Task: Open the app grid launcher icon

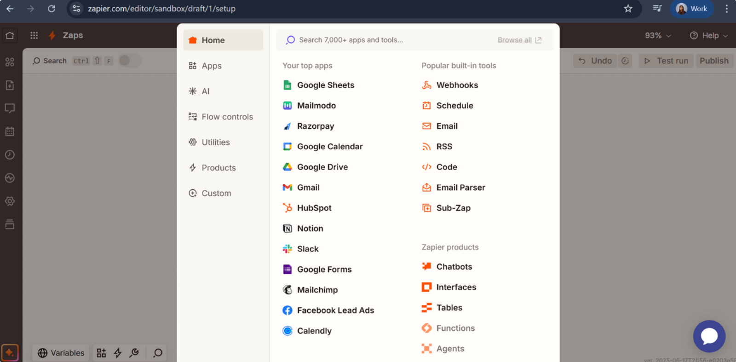Action: coord(34,35)
